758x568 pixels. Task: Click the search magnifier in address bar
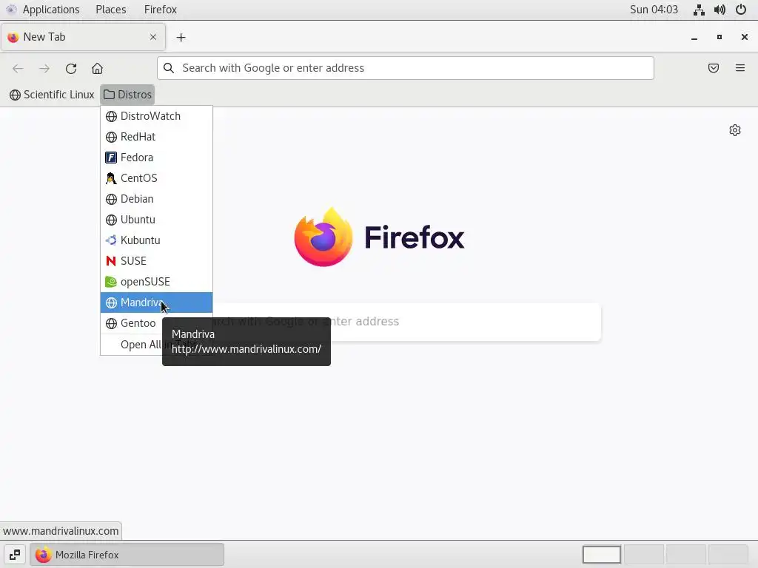pos(169,68)
